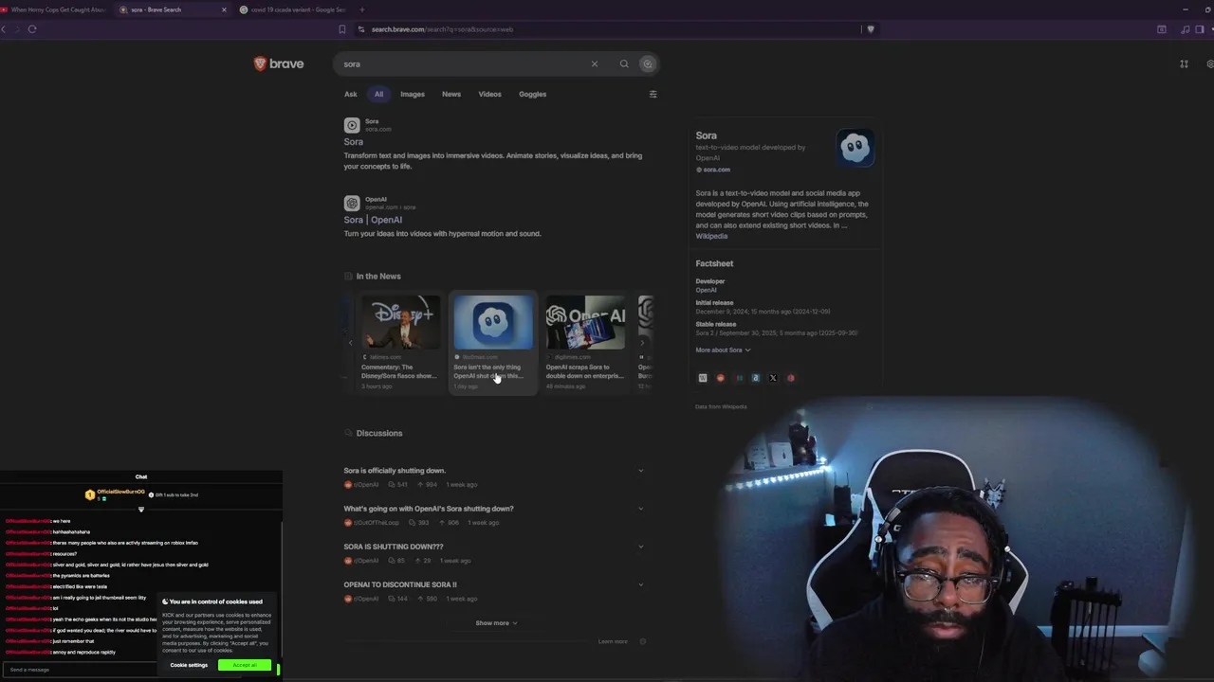Open the 'Sora isn't the only thing' news card

[x=492, y=343]
